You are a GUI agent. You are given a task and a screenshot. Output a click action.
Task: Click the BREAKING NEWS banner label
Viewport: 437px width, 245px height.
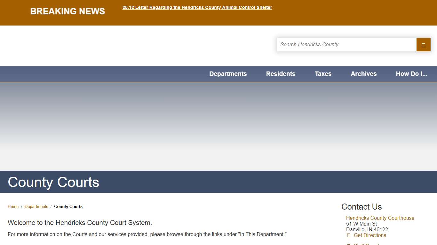coord(67,11)
